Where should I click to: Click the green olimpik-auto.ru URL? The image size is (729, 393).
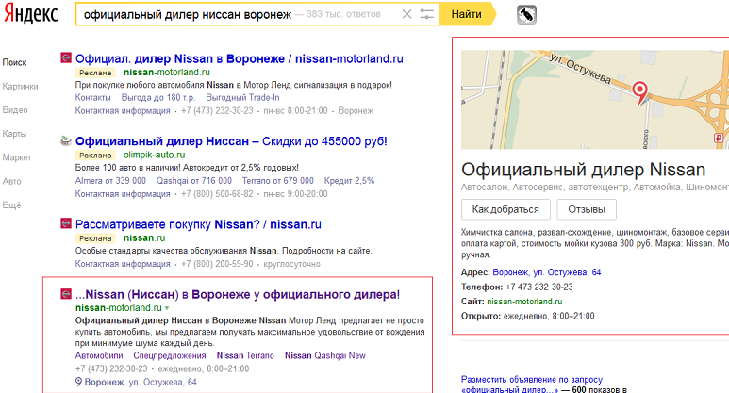(154, 155)
